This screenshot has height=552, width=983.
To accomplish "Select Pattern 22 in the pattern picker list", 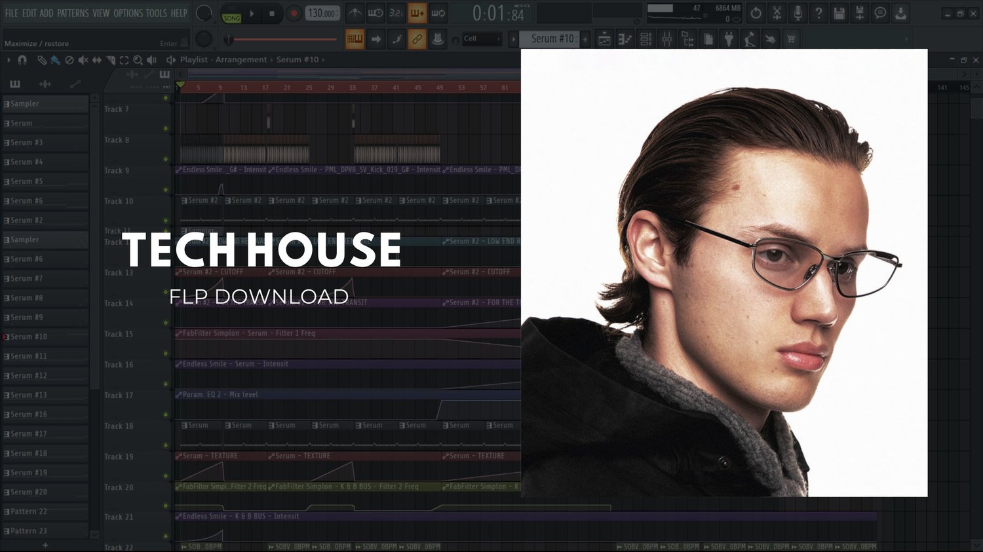I will coord(45,511).
